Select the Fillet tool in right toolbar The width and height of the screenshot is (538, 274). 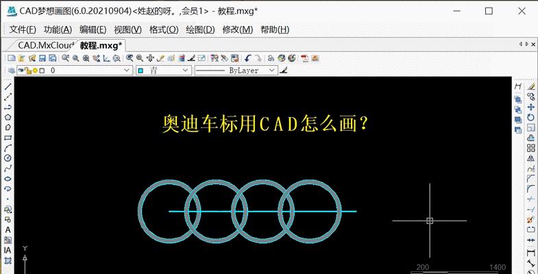click(x=530, y=188)
